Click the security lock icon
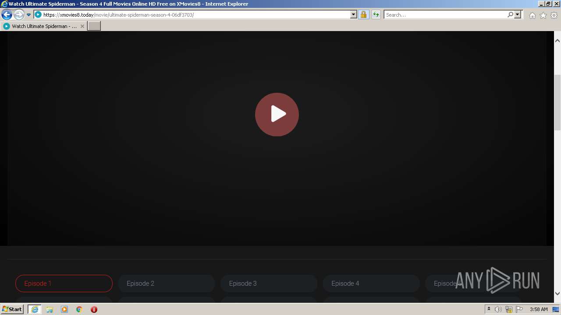 coord(363,14)
